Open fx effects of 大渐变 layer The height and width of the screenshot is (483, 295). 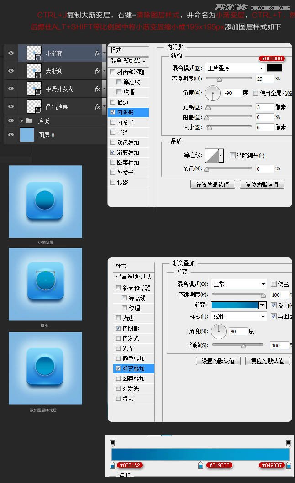(97, 71)
